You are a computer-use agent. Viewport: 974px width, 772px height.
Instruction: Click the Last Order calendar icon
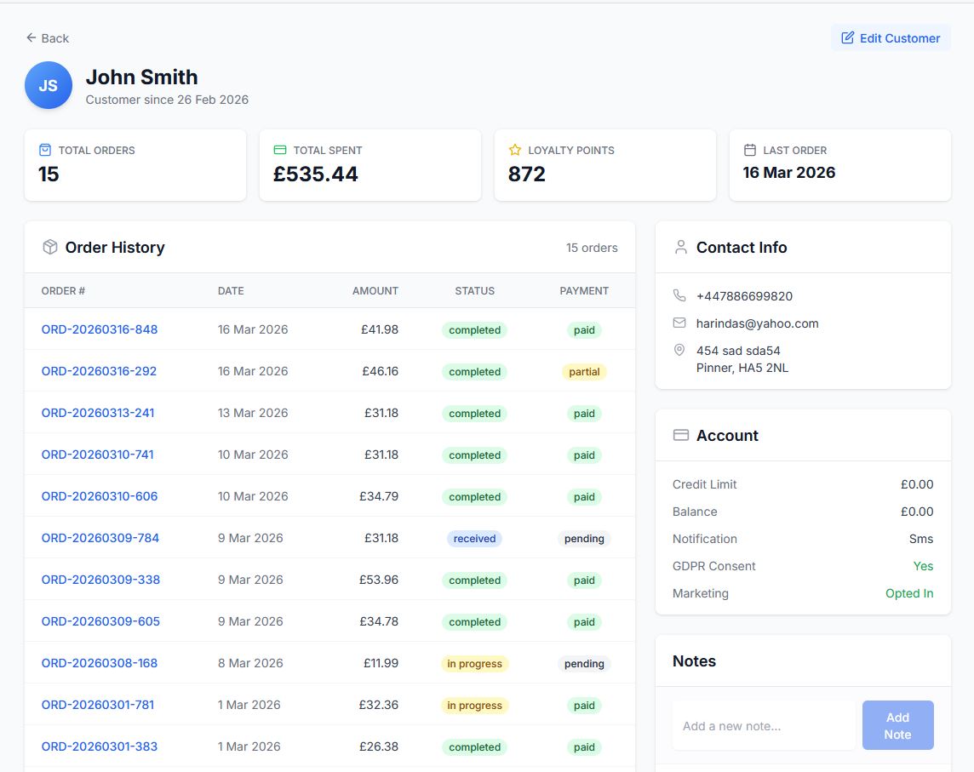point(750,150)
